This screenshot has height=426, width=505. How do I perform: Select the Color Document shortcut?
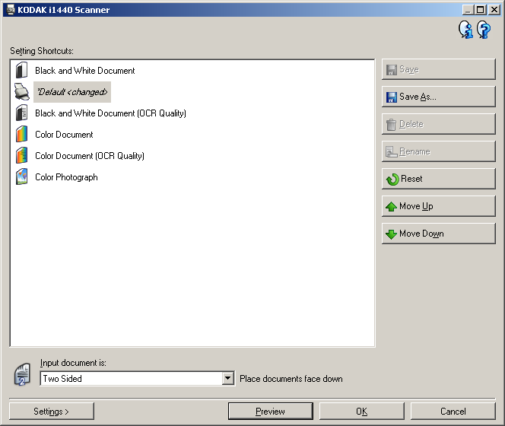64,135
